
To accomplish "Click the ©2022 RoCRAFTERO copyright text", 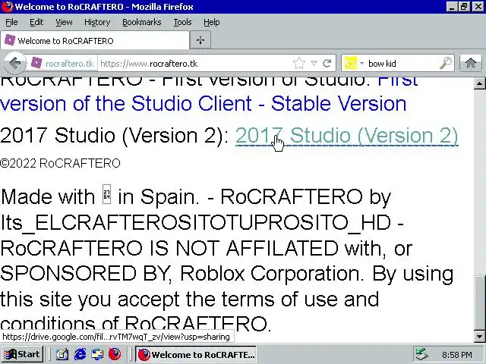I will pos(60,163).
